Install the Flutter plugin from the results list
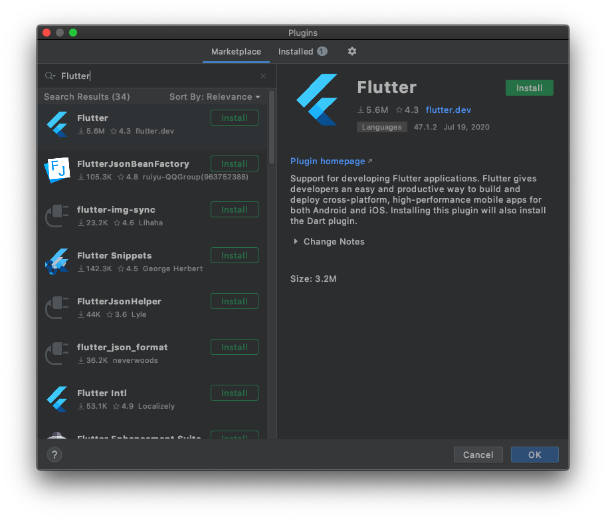 (234, 118)
